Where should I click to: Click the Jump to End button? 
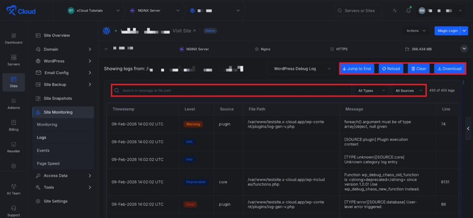(357, 69)
